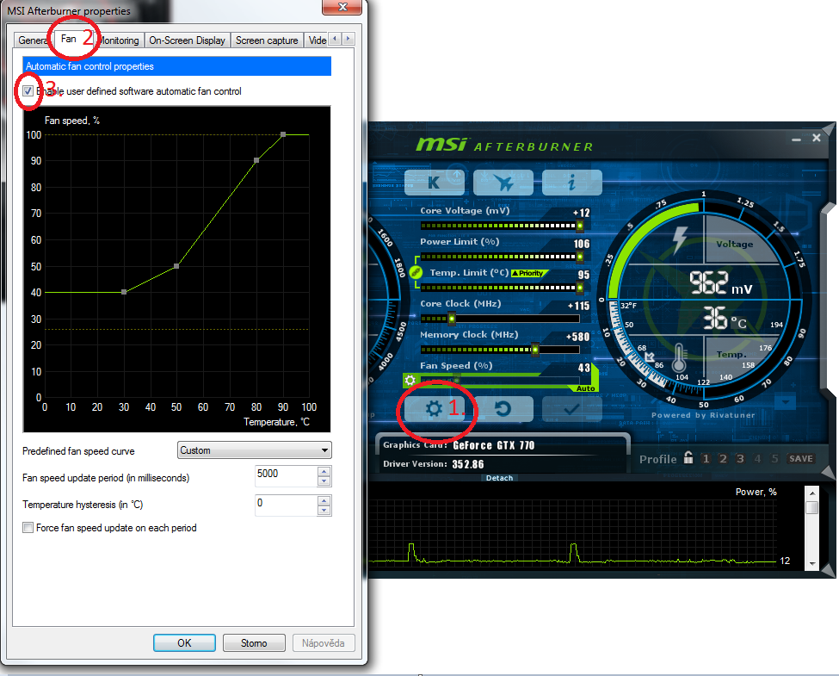Toggle the fan speed Auto button
The width and height of the screenshot is (839, 676).
click(585, 388)
